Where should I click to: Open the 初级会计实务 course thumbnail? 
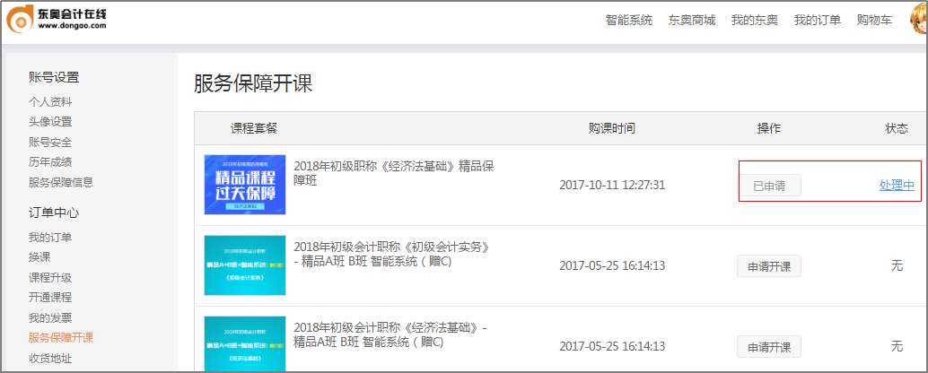click(x=244, y=265)
